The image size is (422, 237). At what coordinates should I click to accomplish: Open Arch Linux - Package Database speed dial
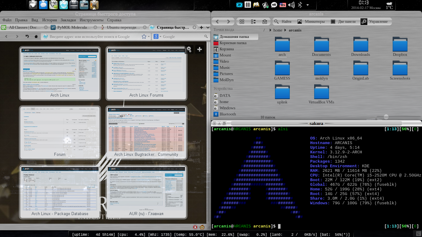point(60,192)
